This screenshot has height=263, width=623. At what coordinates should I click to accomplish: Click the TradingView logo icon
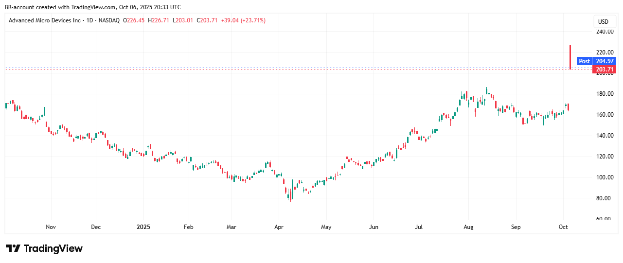[13, 248]
